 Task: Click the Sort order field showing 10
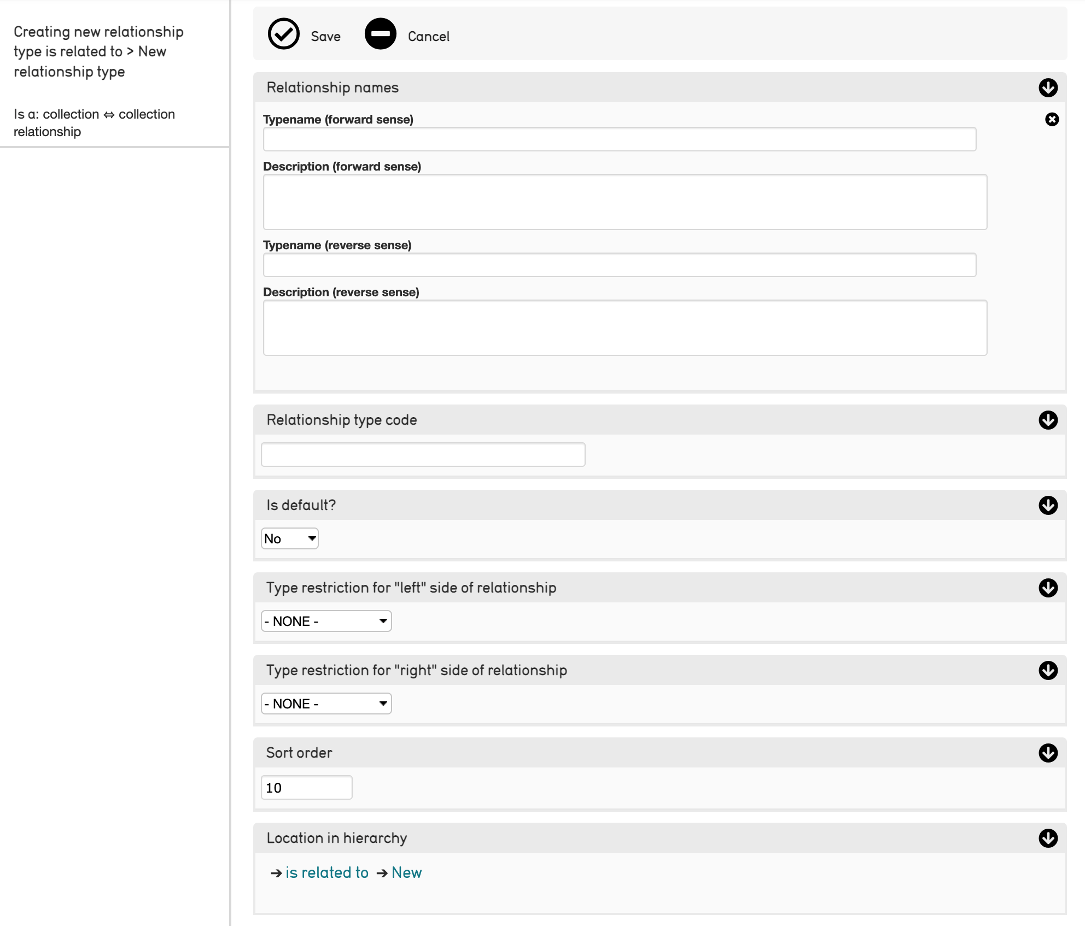click(x=306, y=788)
